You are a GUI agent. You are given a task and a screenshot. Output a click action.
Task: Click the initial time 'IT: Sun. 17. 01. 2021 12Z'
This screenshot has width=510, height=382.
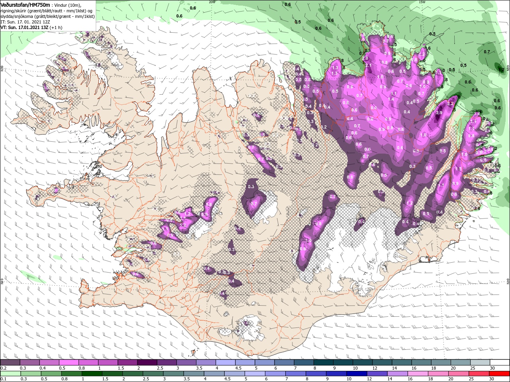[x=25, y=22]
